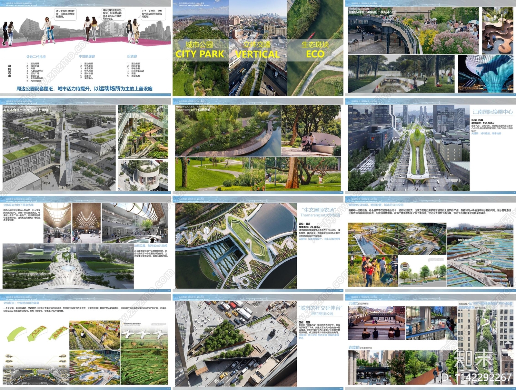
Task: Click the text 屋顶面积：22,000㎡
Action: click(310, 227)
